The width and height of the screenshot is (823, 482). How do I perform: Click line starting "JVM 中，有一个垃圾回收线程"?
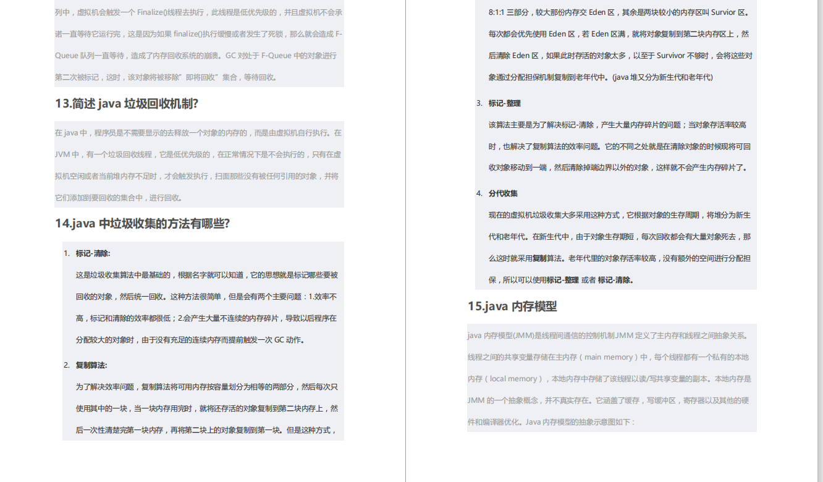pos(198,154)
